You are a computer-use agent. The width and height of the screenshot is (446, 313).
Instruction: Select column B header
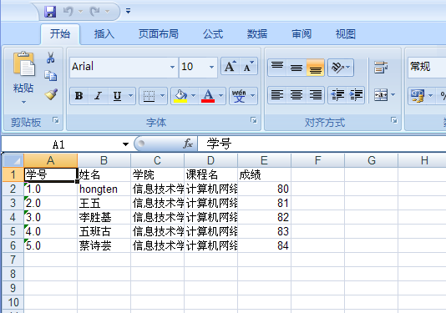point(104,160)
